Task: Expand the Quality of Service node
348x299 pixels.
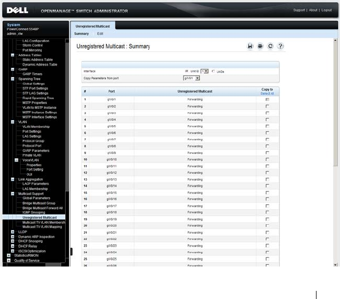Action: click(x=9, y=261)
